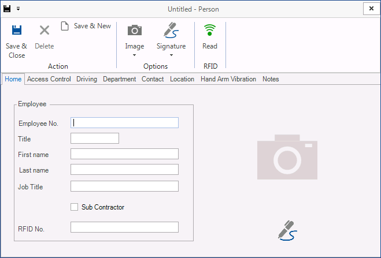Click the Job Title text field

[x=124, y=186]
